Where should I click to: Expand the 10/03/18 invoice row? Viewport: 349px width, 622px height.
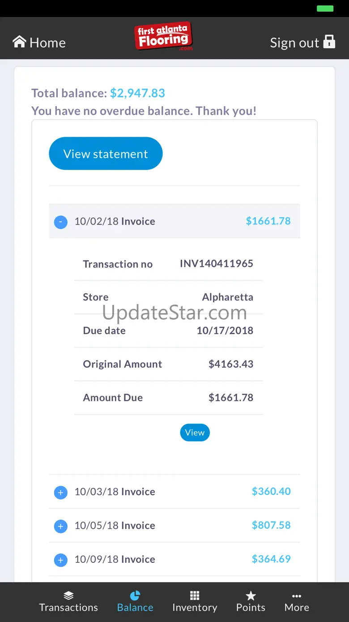[x=61, y=492]
